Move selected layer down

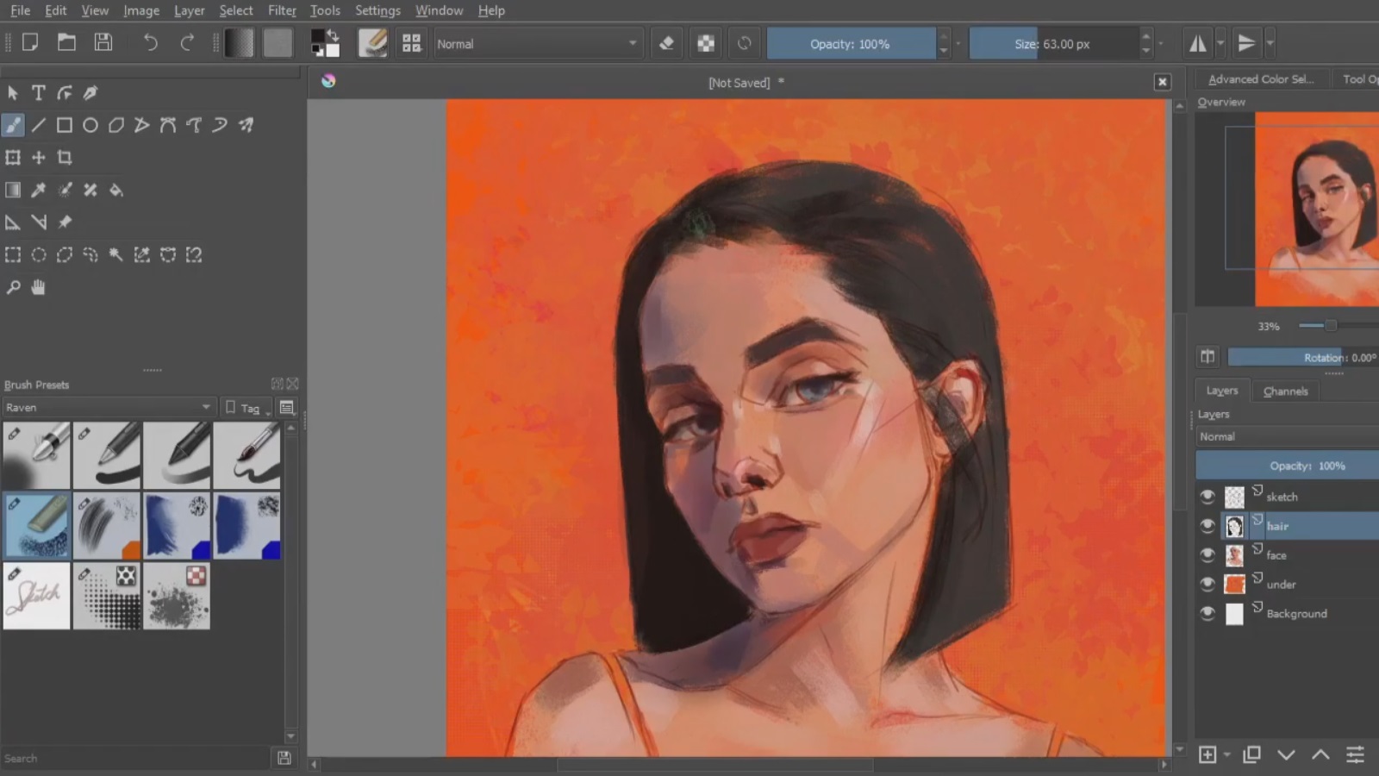tap(1286, 754)
